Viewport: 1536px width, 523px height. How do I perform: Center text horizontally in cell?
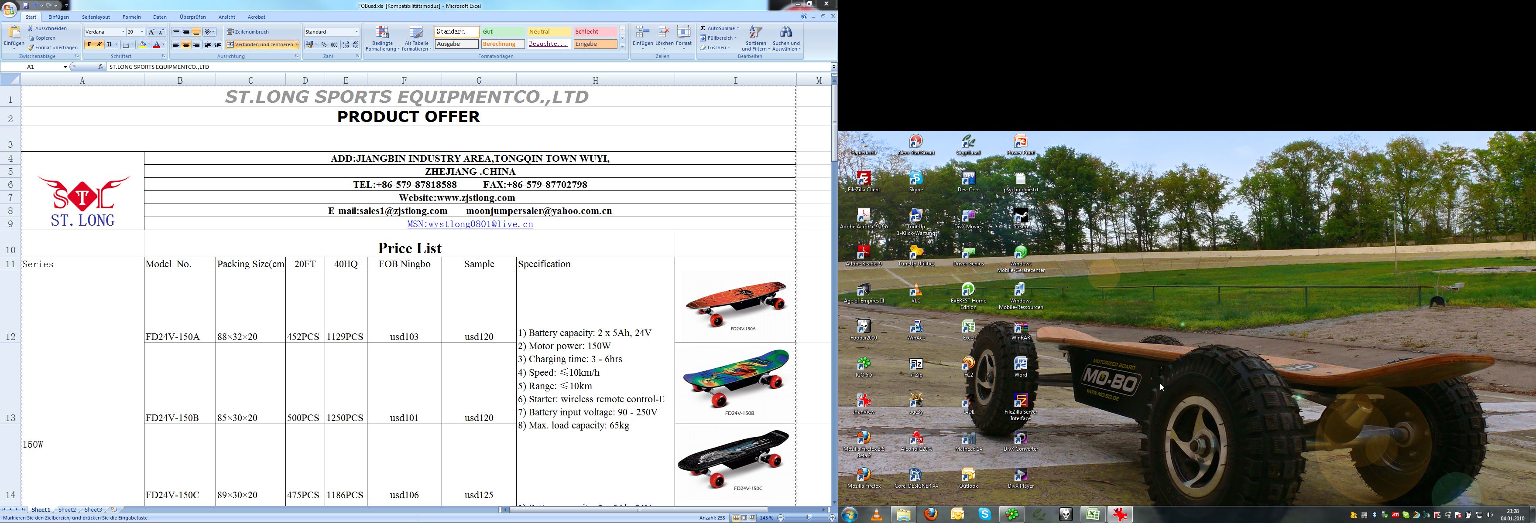[187, 45]
